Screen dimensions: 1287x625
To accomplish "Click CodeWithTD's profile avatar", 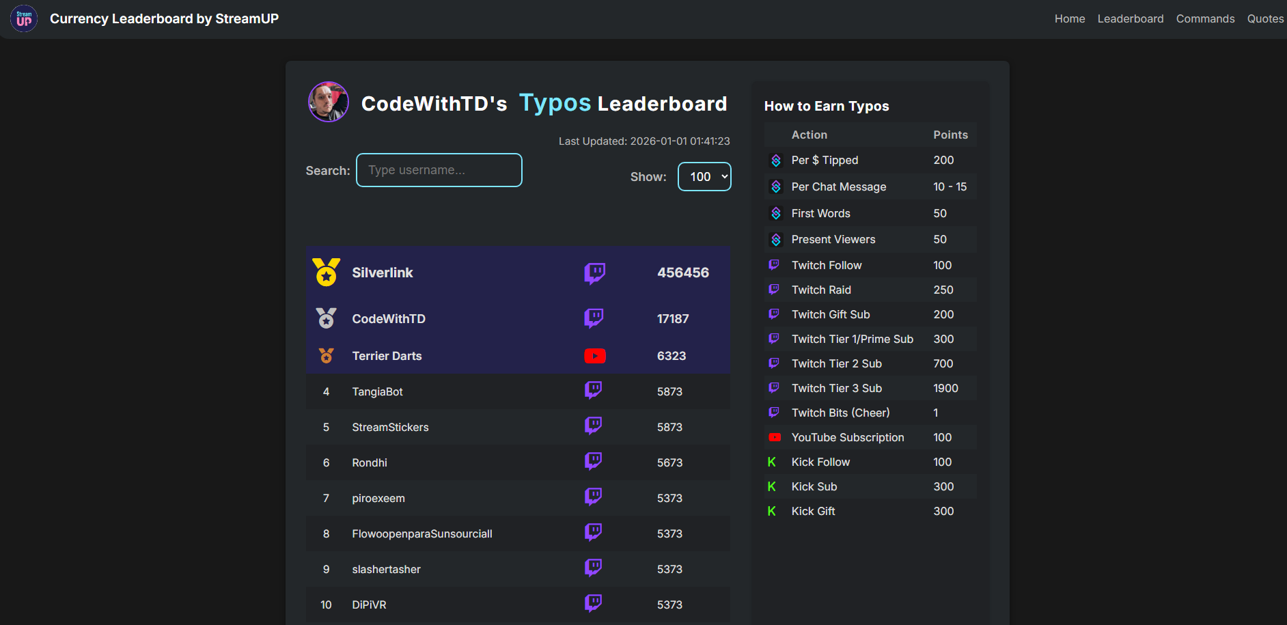I will [329, 102].
